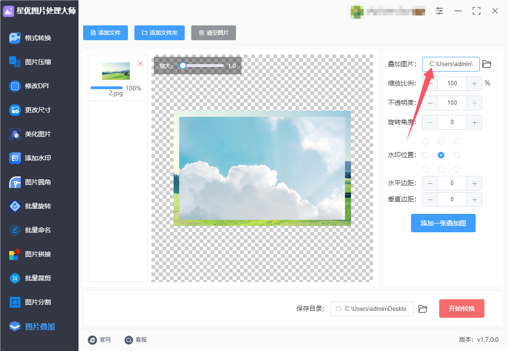Open 官网 official website link
This screenshot has height=351, width=508.
(x=99, y=339)
